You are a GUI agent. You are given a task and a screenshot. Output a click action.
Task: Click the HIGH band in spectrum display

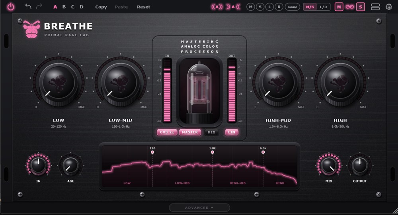pos(280,183)
